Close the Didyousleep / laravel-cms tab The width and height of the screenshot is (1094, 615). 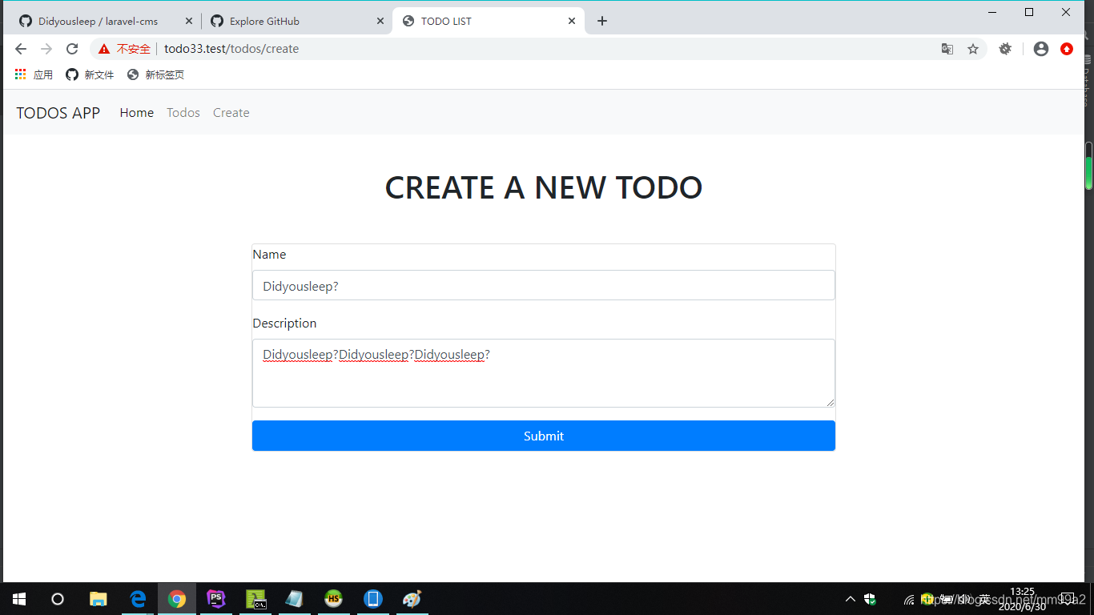(189, 21)
